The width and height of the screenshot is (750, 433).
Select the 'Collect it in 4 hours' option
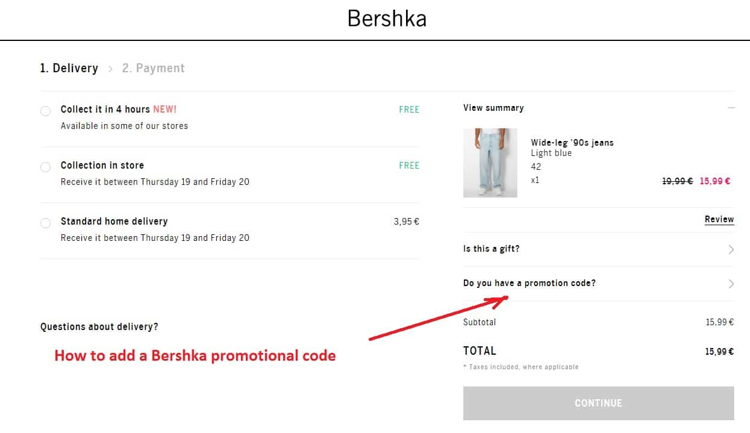coord(45,111)
